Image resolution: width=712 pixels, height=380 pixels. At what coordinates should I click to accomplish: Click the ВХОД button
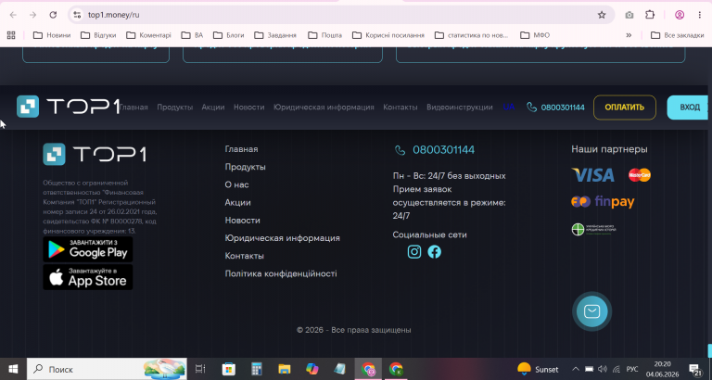point(690,108)
